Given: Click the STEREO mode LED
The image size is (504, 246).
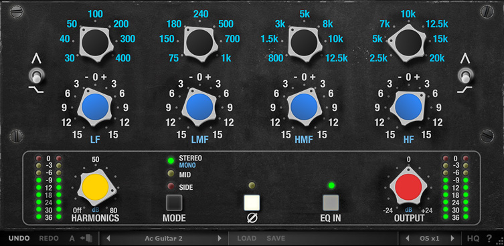Looking at the screenshot, I should [x=171, y=160].
